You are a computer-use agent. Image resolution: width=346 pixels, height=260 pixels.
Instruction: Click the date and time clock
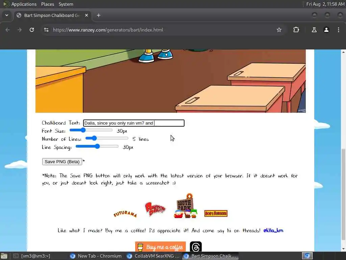[325, 4]
